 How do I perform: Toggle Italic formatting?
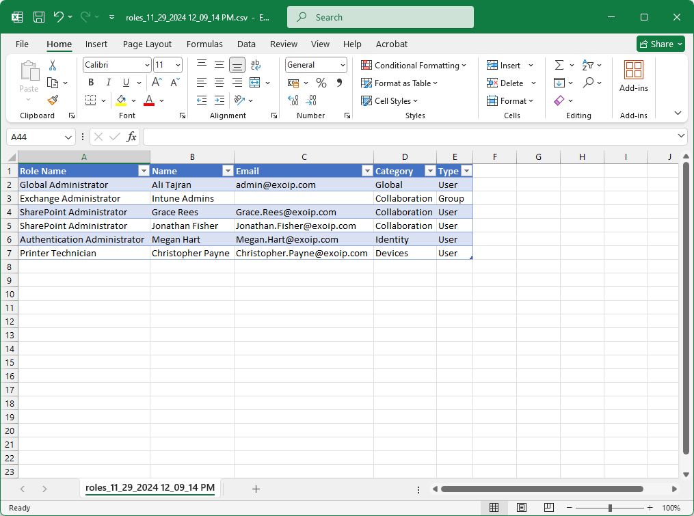pyautogui.click(x=108, y=83)
